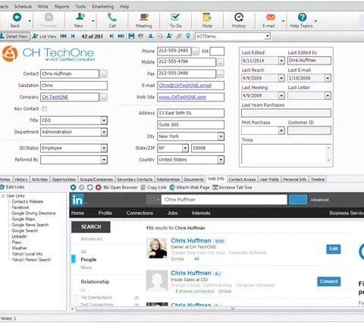Attach Web Page to the contact
Screen dimensions: 364x325
pos(190,187)
